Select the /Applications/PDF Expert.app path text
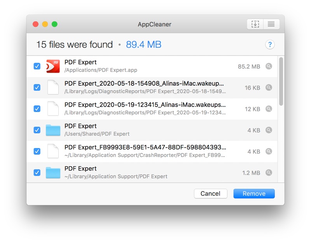This screenshot has height=243, width=311. (101, 70)
